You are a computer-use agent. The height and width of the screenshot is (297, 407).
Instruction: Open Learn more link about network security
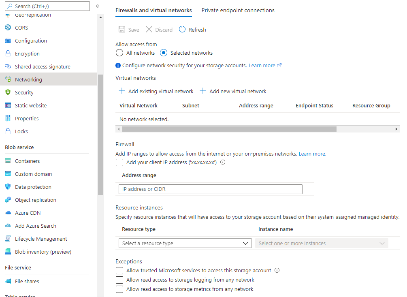pos(265,65)
